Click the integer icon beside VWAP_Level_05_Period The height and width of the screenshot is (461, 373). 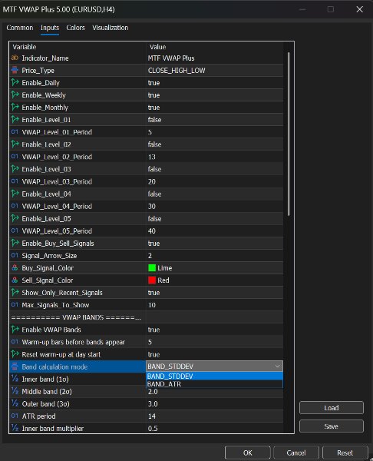pos(15,230)
